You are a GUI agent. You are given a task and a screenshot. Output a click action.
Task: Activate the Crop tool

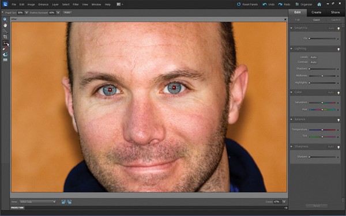click(x=5, y=37)
